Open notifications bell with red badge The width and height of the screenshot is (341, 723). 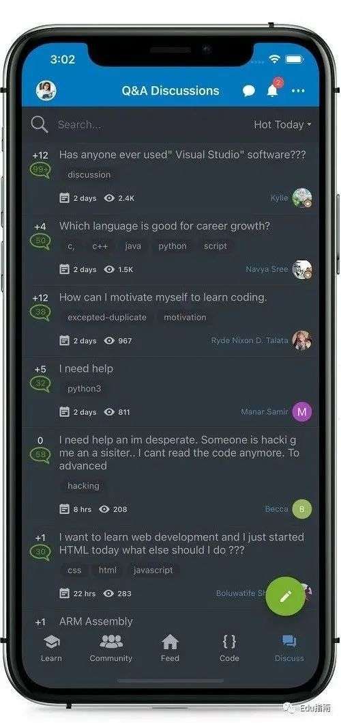pos(273,90)
